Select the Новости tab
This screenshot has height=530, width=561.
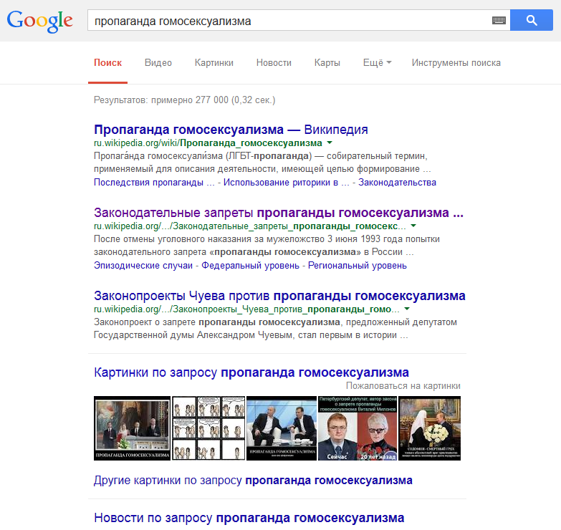click(x=274, y=62)
